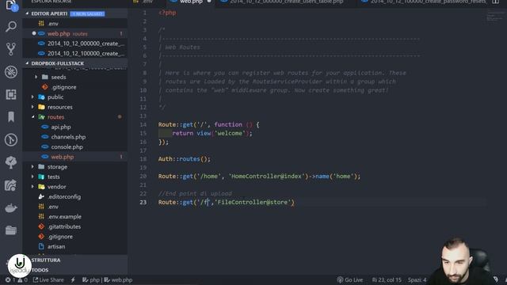Open channels.php in routes
The image size is (507, 285).
[x=68, y=137]
